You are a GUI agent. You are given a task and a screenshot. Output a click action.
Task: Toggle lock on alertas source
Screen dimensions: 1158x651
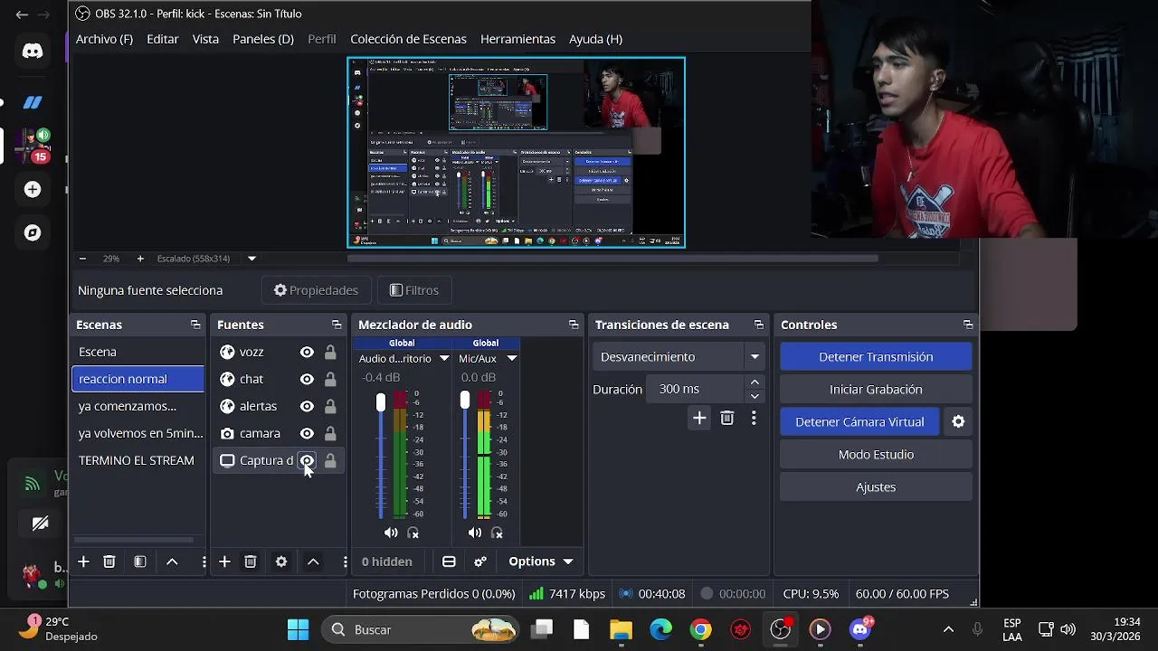(x=330, y=406)
